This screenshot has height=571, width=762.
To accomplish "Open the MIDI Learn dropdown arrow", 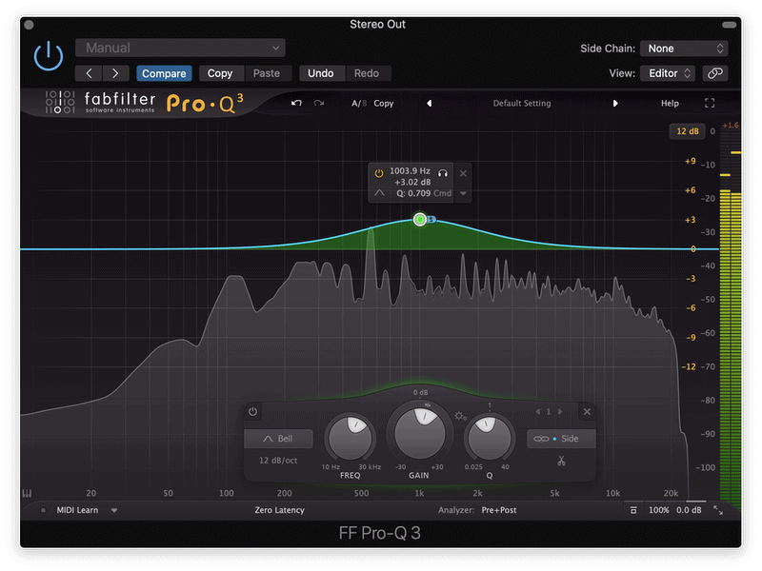I will tap(114, 510).
